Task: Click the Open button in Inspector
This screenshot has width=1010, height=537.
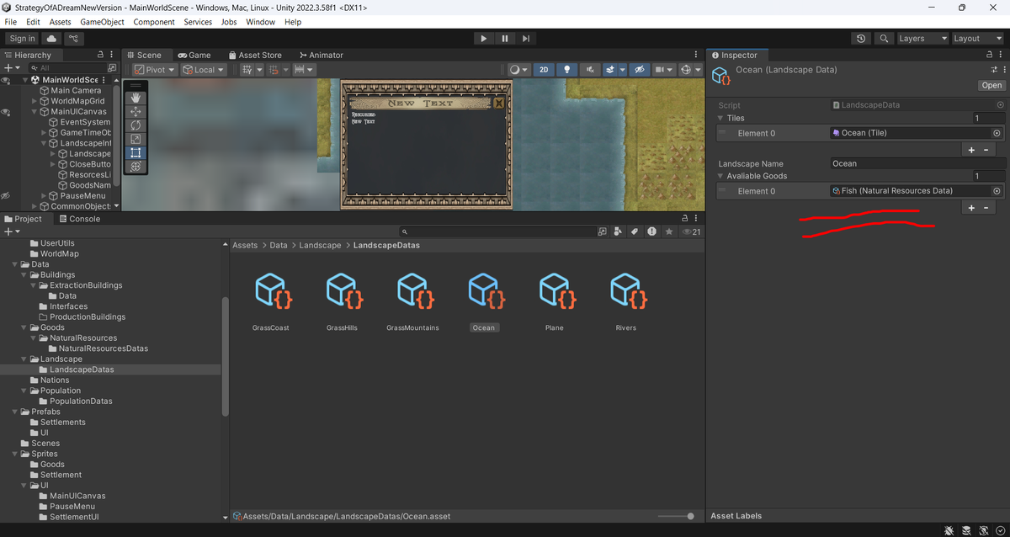Action: pyautogui.click(x=991, y=85)
